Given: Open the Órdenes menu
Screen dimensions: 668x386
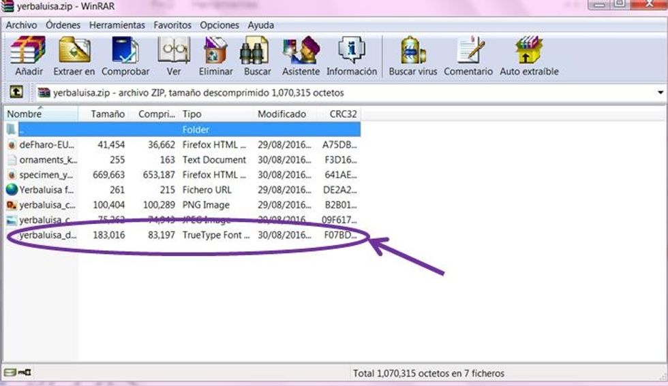Looking at the screenshot, I should pos(63,25).
